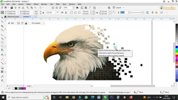The height and width of the screenshot is (100, 178).
Task: Click the Windows search box
Action: pos(28,97)
